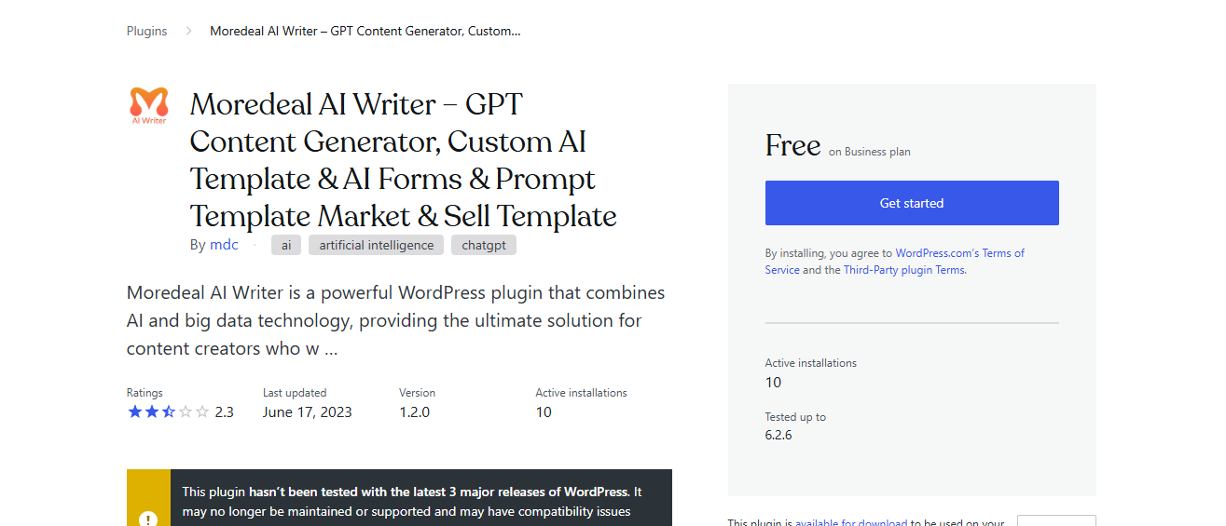Click the truncated plugin description text
Image resolution: width=1226 pixels, height=526 pixels.
click(396, 320)
